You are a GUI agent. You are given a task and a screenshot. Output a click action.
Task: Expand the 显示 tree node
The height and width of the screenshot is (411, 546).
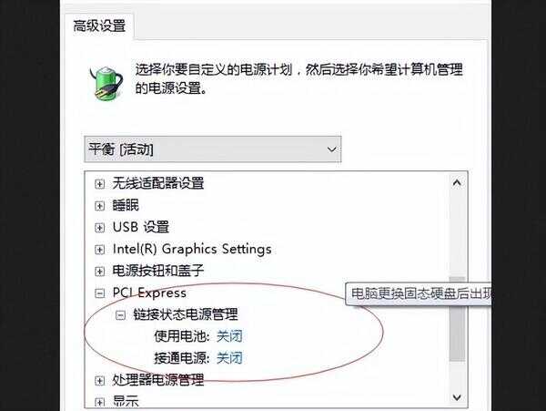point(99,402)
